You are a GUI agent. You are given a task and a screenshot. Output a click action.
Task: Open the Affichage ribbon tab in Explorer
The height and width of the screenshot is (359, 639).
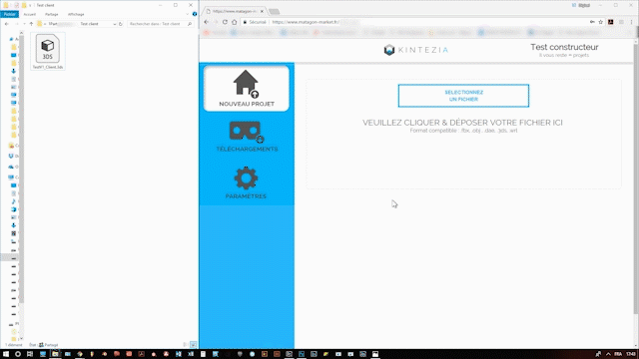[76, 14]
